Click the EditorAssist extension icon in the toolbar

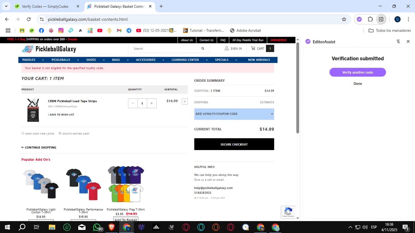[359, 19]
